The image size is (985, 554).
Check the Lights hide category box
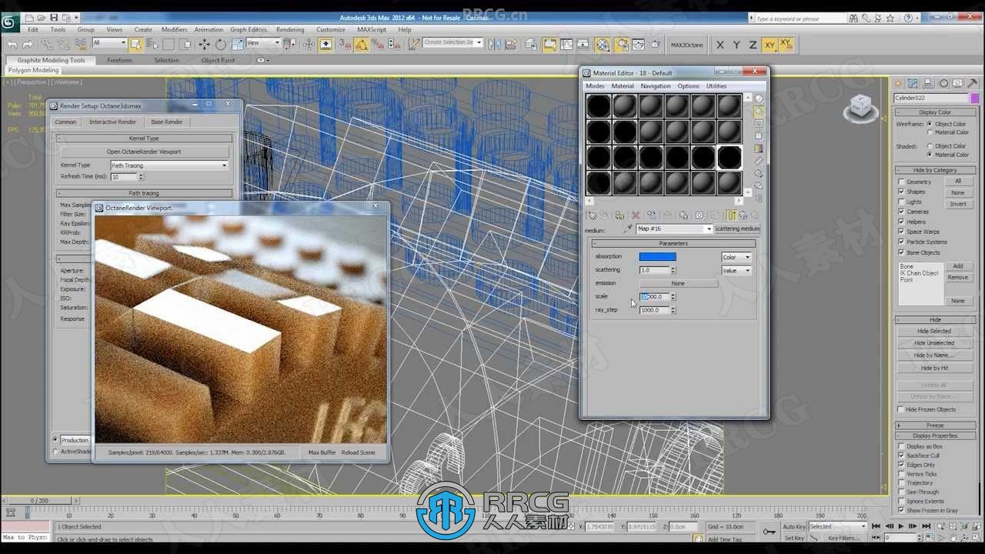coord(901,202)
